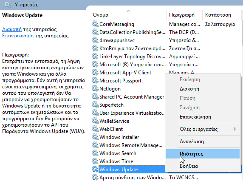The width and height of the screenshot is (243, 181).
Task: Select KtmRm για τον Συντονισμό service
Action: (x=132, y=48)
